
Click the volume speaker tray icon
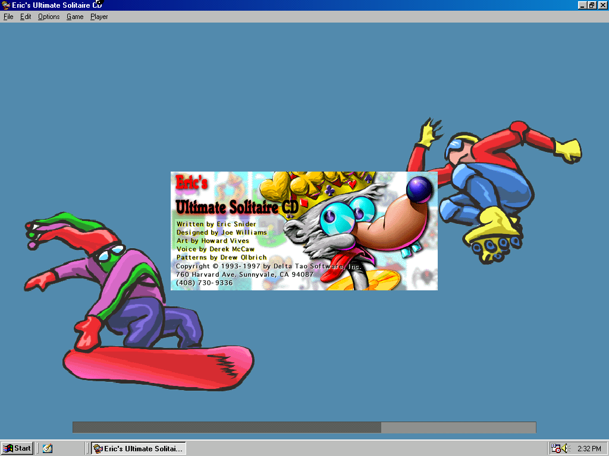point(565,448)
